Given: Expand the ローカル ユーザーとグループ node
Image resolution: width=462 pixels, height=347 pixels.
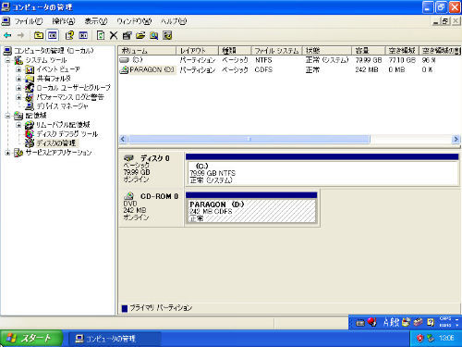Looking at the screenshot, I should (x=18, y=88).
